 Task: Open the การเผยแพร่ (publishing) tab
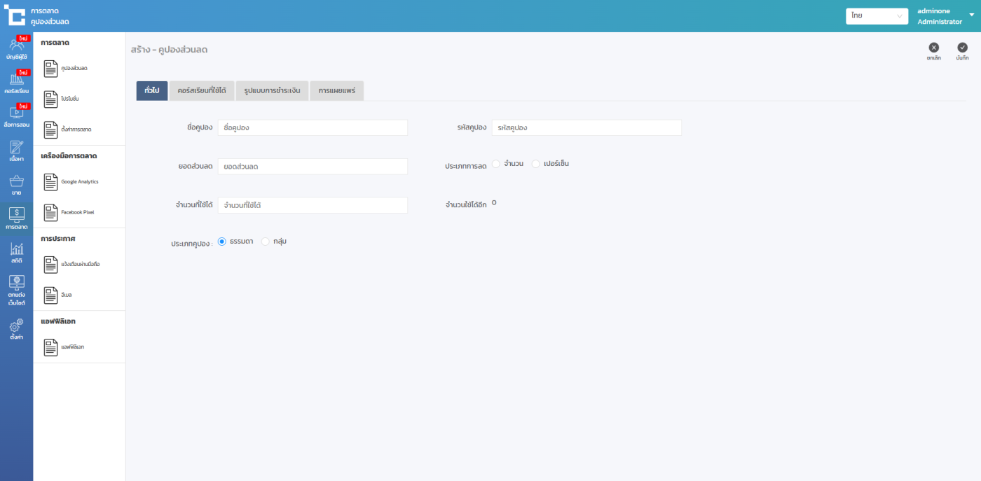(x=336, y=91)
